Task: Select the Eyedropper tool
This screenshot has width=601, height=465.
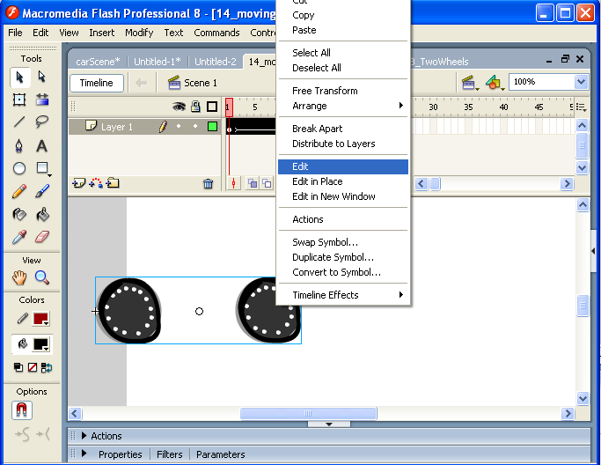Action: click(19, 237)
